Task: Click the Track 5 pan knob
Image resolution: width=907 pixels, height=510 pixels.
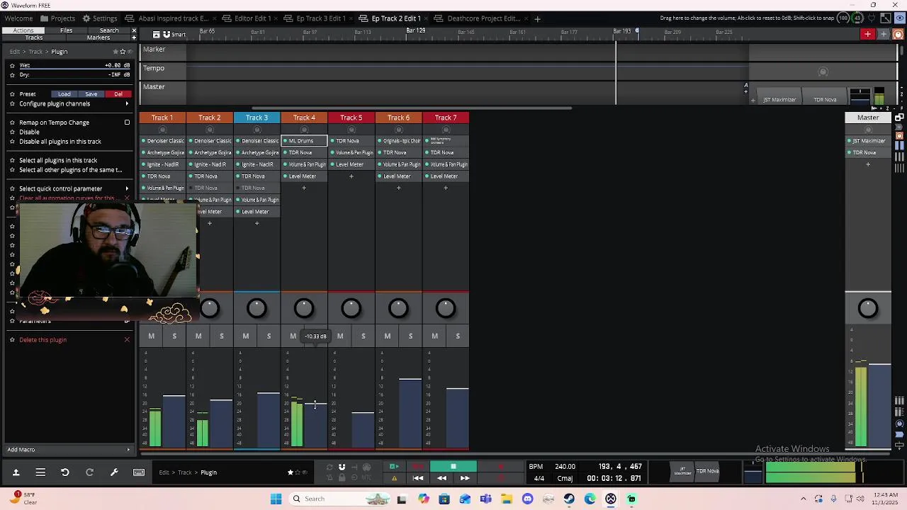Action: point(351,308)
